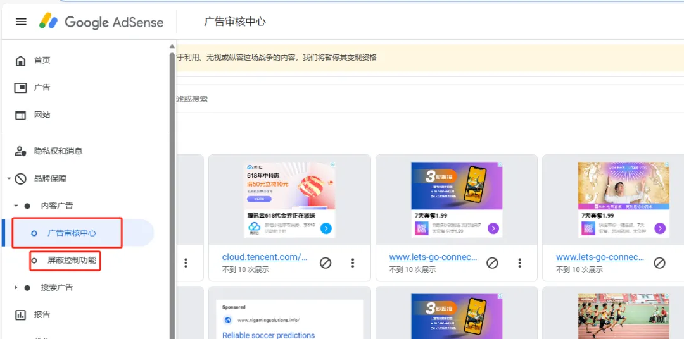Open the 广告 ads sidebar item

click(42, 88)
